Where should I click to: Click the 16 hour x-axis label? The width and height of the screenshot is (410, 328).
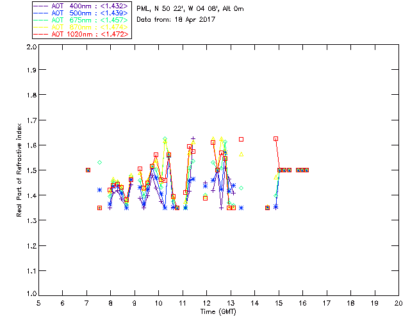coord(303,303)
